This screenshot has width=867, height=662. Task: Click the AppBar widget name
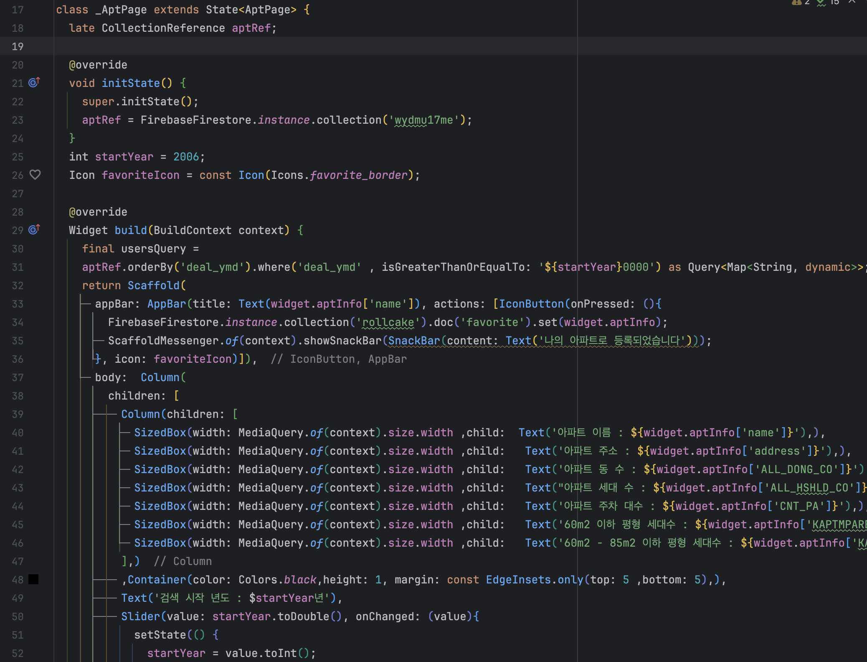click(166, 304)
